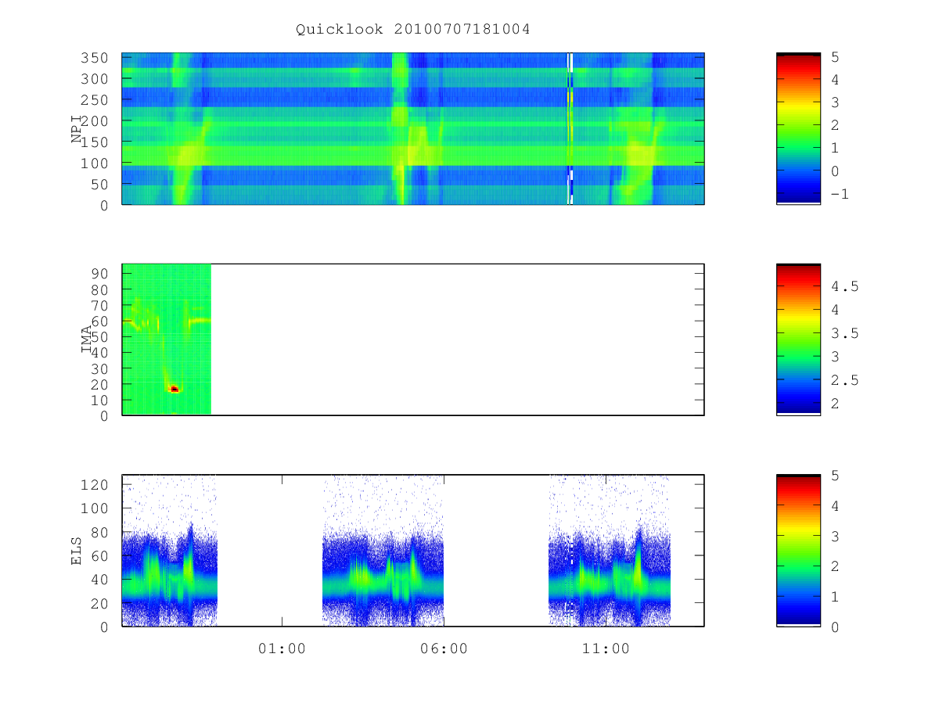Click the 06:00 time axis label
Image resolution: width=939 pixels, height=704 pixels.
tap(444, 648)
